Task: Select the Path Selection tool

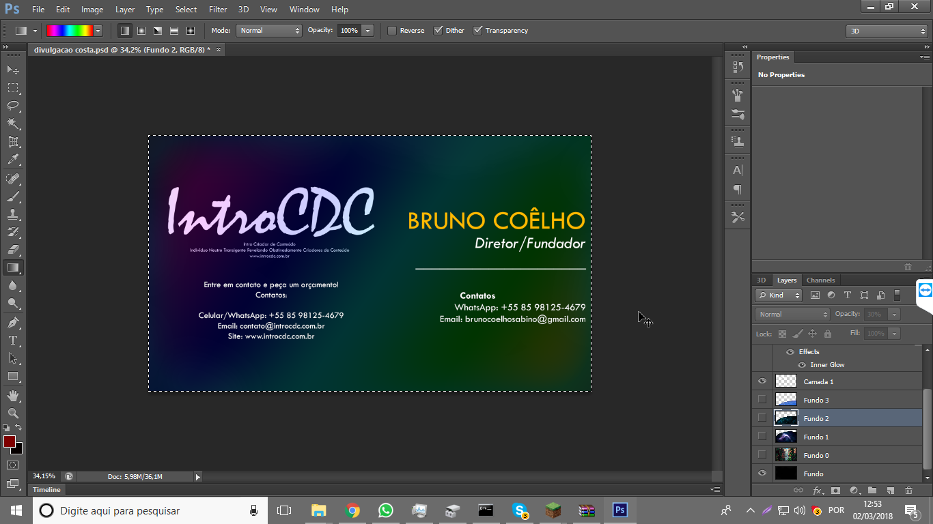Action: [x=13, y=358]
